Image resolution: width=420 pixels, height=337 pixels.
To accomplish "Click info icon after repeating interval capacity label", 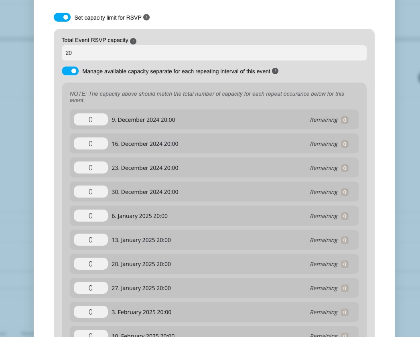I will pos(275,71).
